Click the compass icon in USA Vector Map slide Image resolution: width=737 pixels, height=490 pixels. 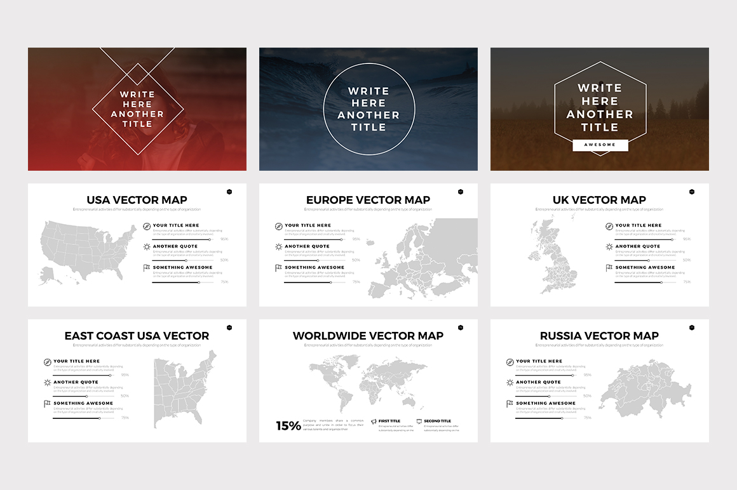coord(147,226)
